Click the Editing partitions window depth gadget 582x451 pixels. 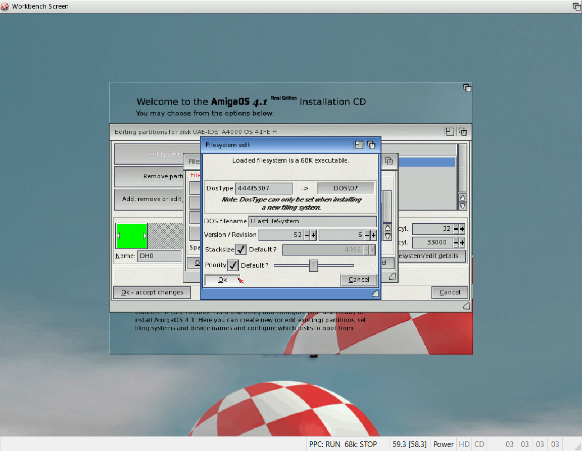pyautogui.click(x=462, y=132)
